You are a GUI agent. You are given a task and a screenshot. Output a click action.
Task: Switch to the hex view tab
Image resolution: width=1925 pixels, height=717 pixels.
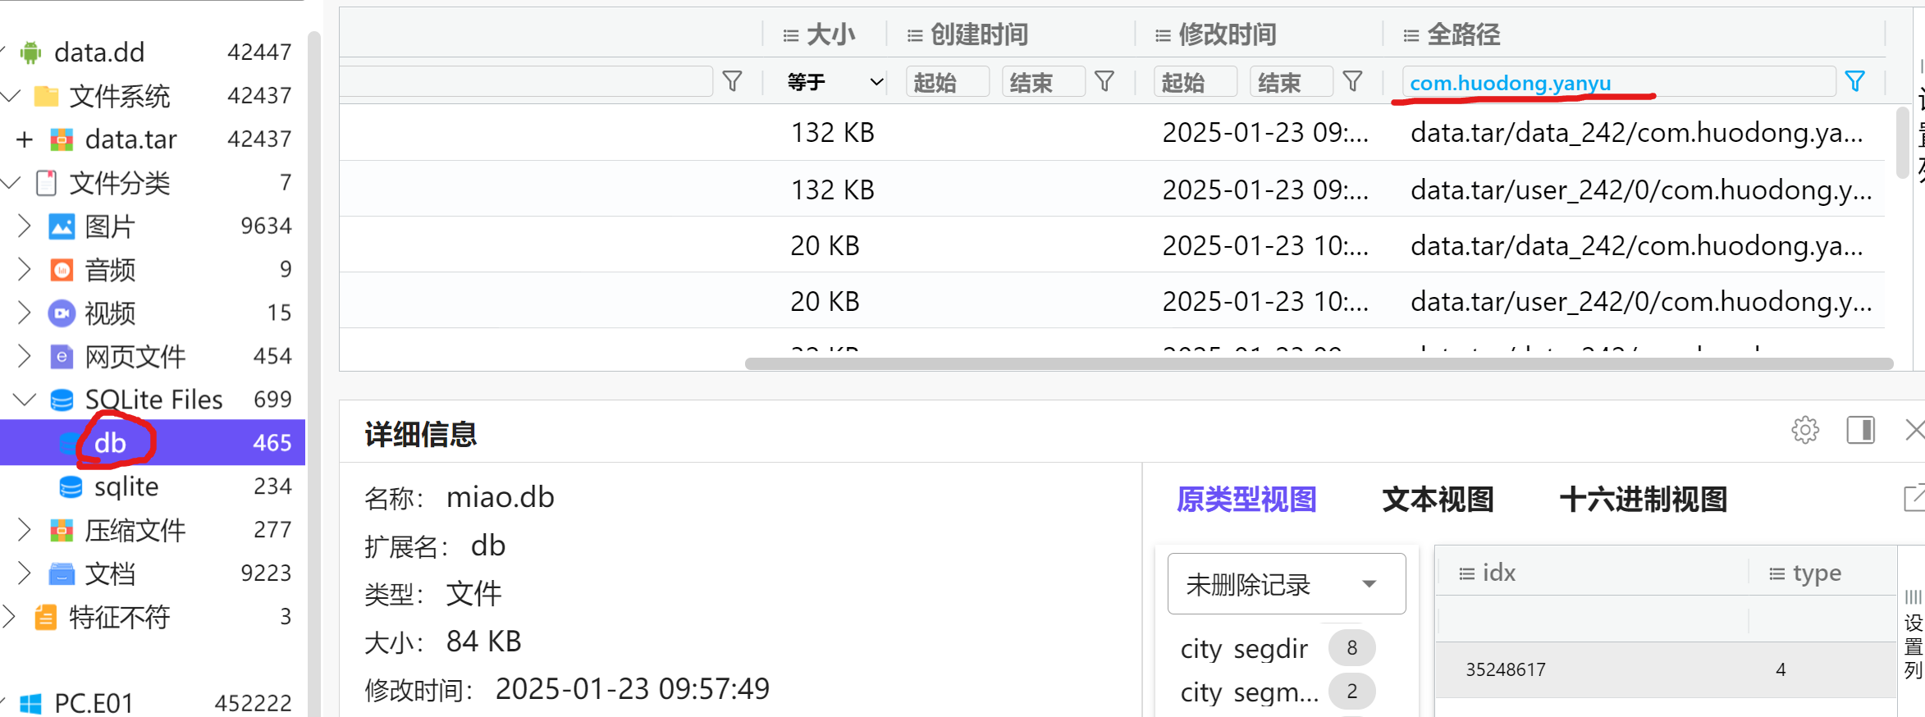point(1643,499)
